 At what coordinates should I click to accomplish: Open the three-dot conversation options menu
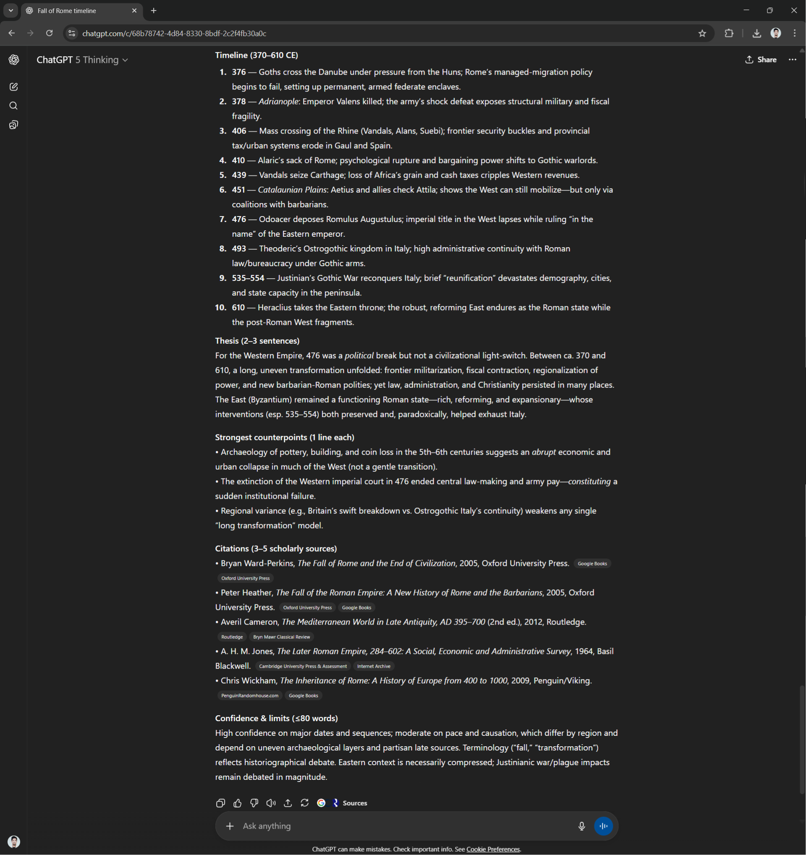pos(792,60)
